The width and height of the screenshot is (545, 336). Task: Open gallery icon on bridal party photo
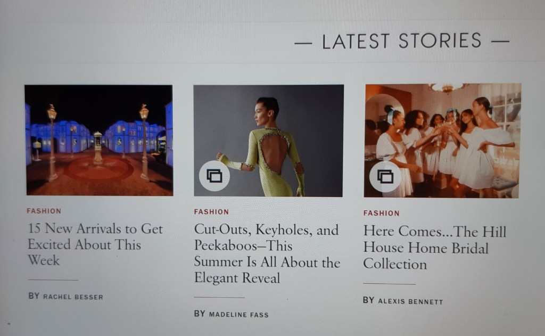click(x=385, y=176)
